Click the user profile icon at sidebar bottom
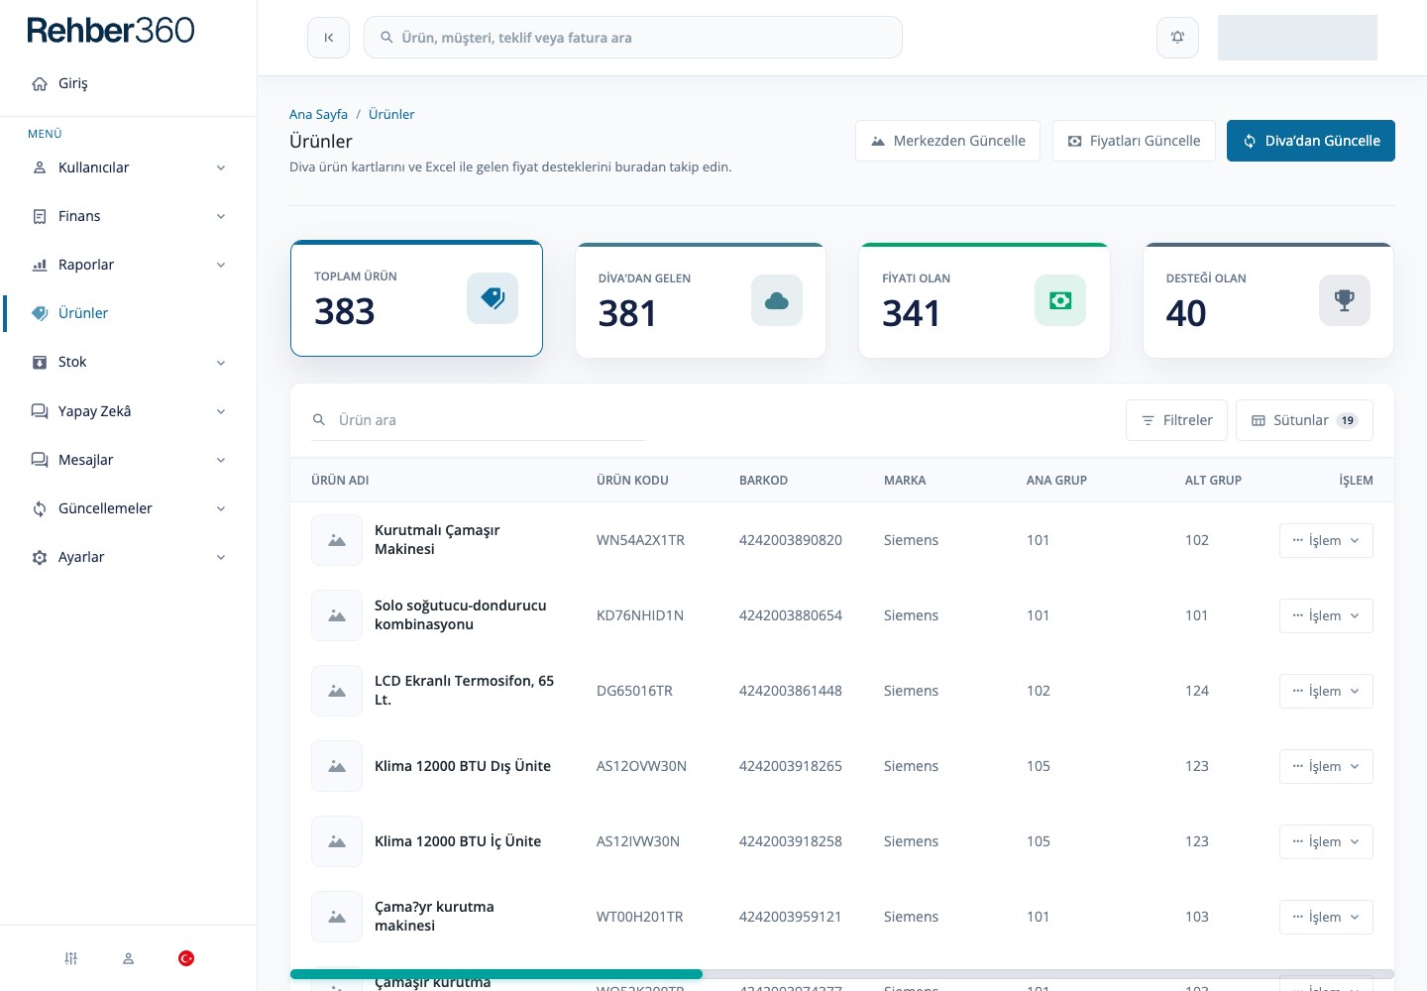The image size is (1427, 991). click(x=128, y=958)
